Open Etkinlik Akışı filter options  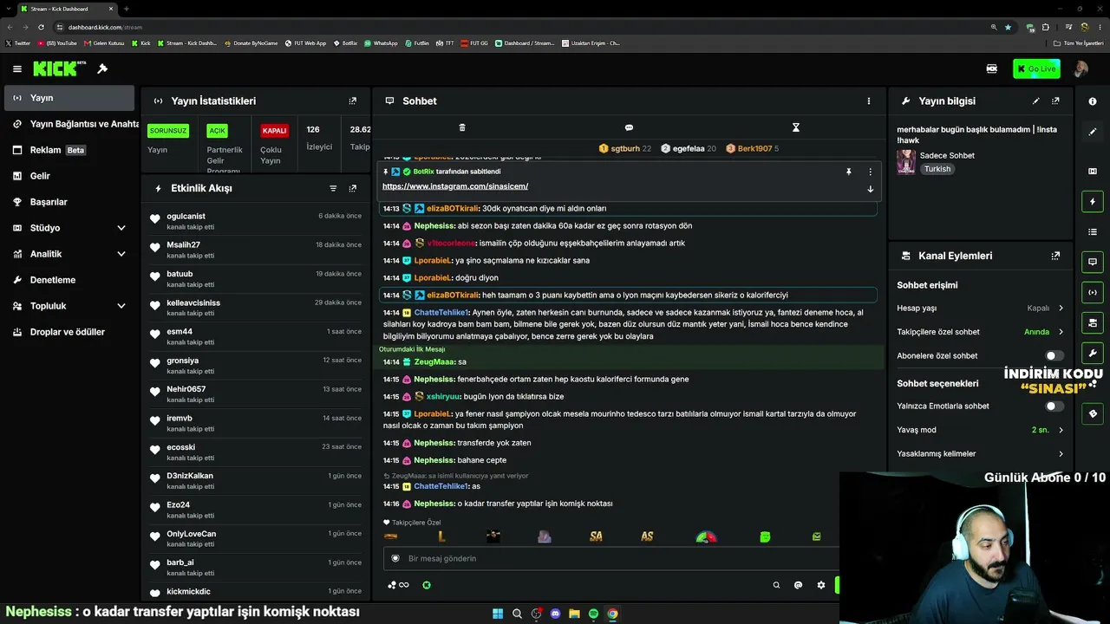tap(333, 188)
